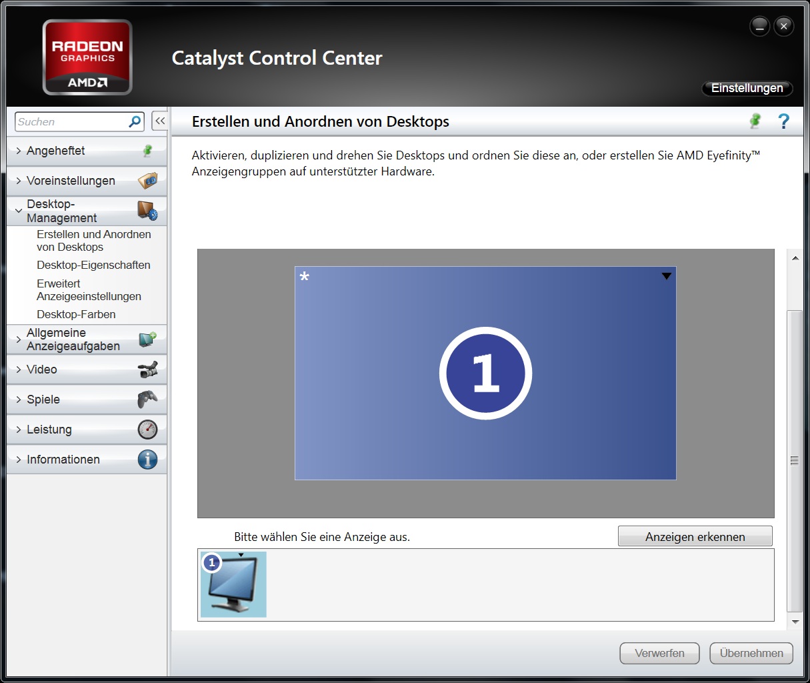Pin this page using header pin icon
The width and height of the screenshot is (810, 683).
[755, 121]
